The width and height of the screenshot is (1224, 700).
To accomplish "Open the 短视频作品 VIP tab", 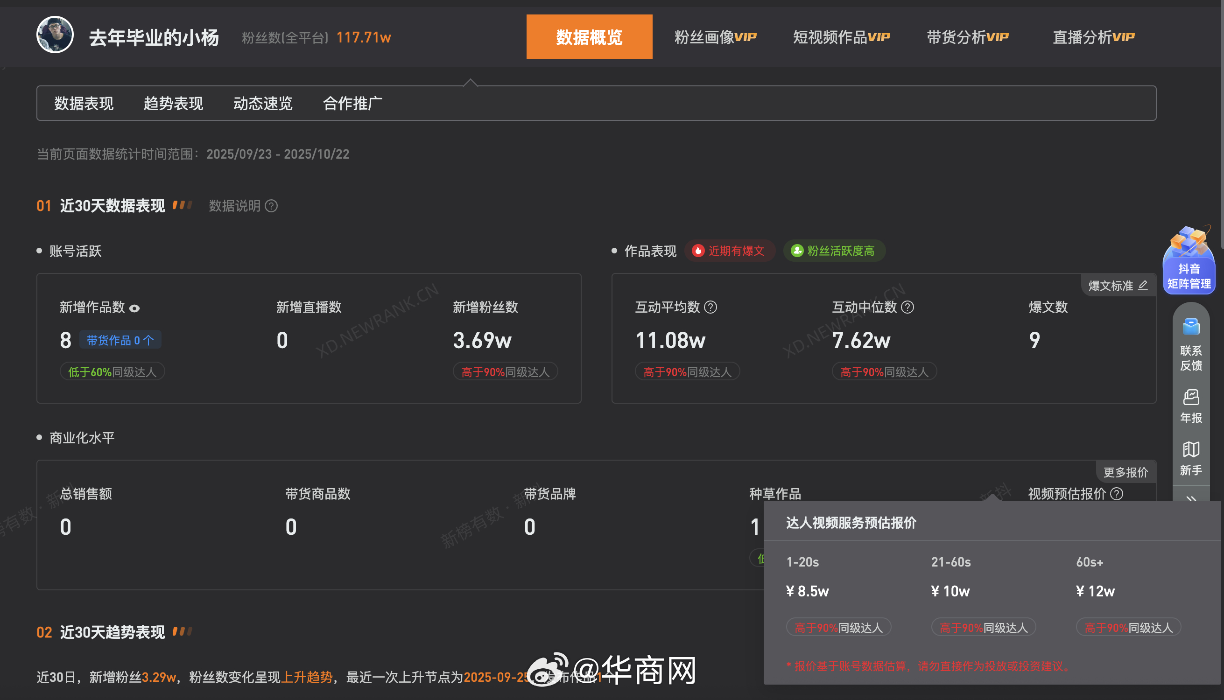I will pyautogui.click(x=841, y=37).
